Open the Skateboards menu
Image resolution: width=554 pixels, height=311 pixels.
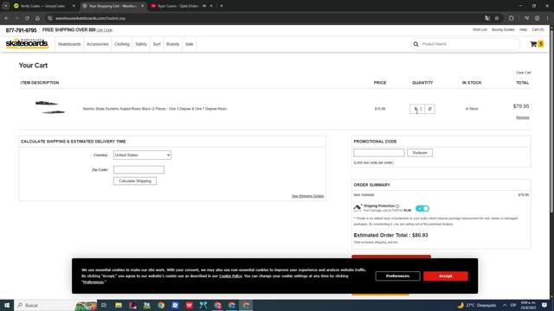[69, 44]
